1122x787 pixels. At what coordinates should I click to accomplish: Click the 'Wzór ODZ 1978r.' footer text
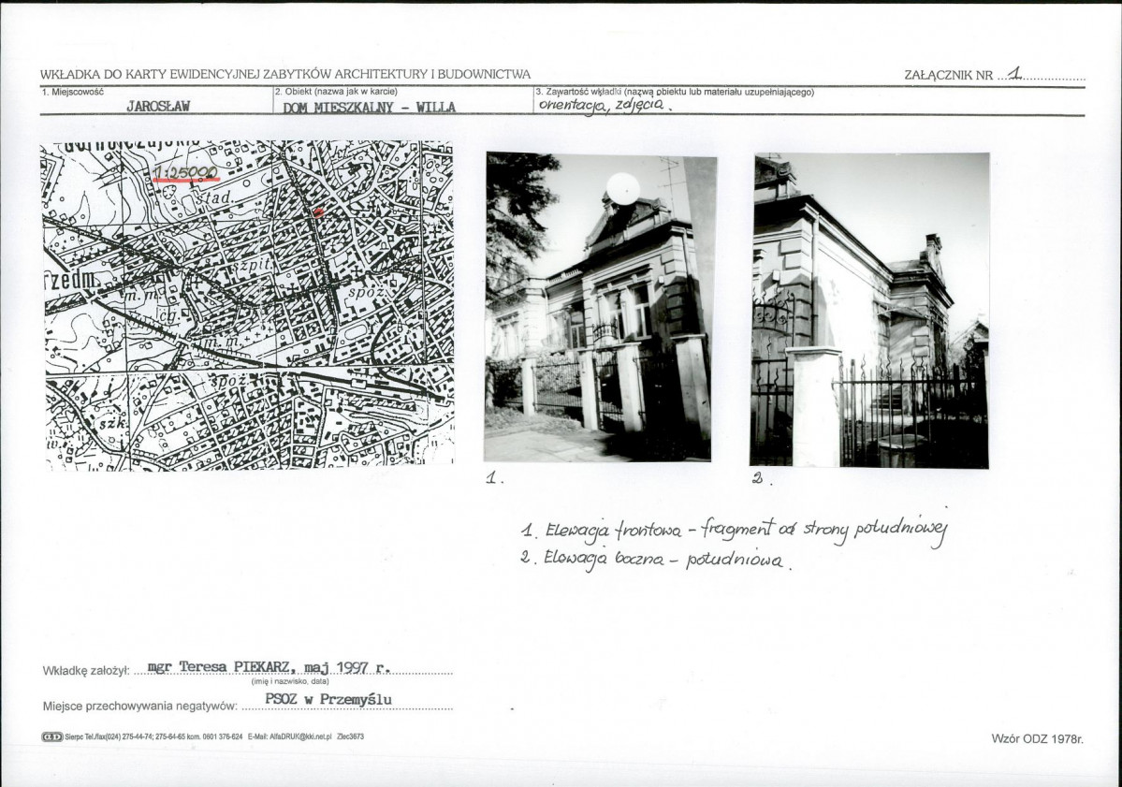(1038, 738)
